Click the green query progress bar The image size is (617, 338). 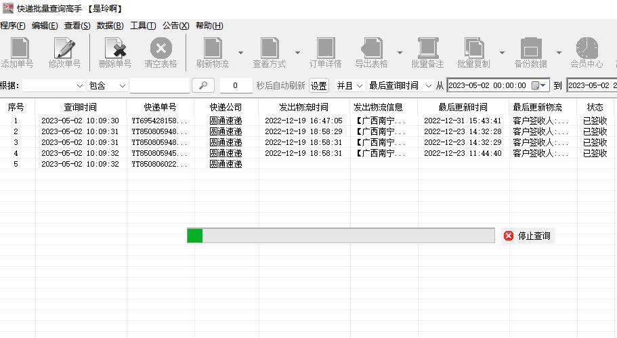pyautogui.click(x=341, y=236)
